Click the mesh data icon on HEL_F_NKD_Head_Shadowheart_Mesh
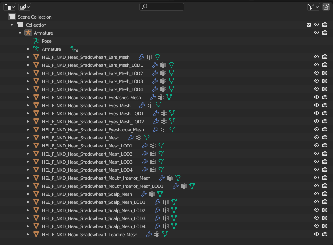 tap(147, 137)
